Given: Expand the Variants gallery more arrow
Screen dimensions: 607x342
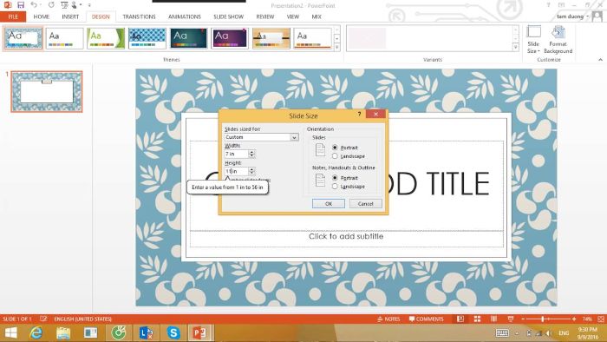Looking at the screenshot, I should [515, 47].
